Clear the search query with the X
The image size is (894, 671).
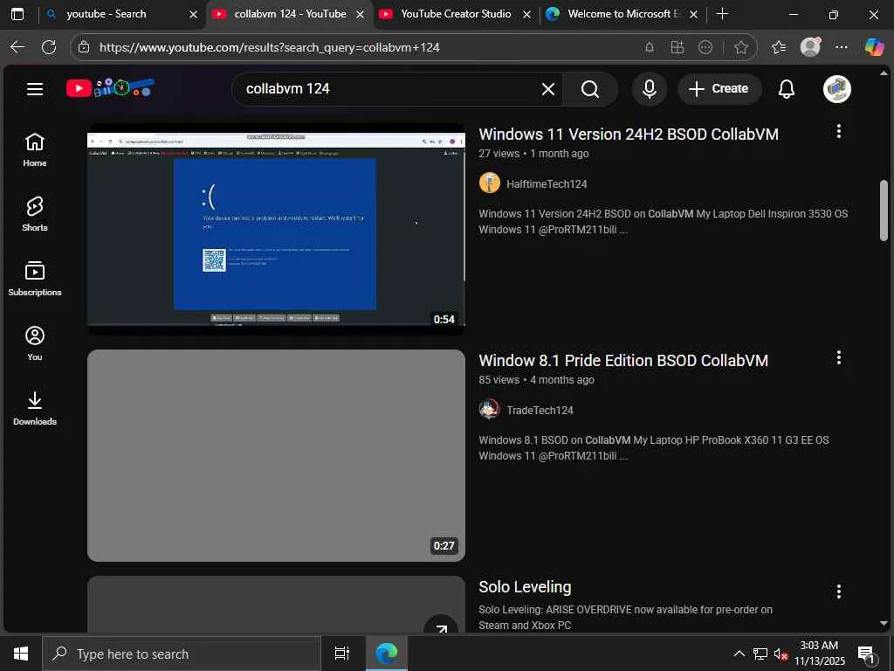pos(548,89)
